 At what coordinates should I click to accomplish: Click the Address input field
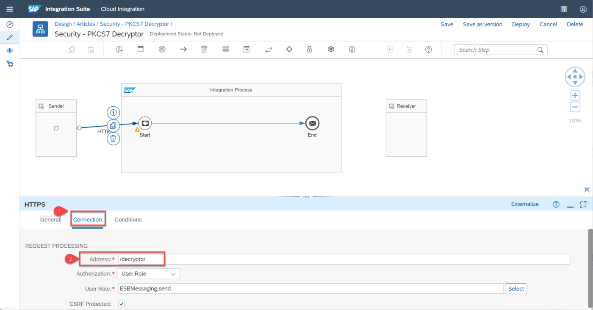coord(344,259)
